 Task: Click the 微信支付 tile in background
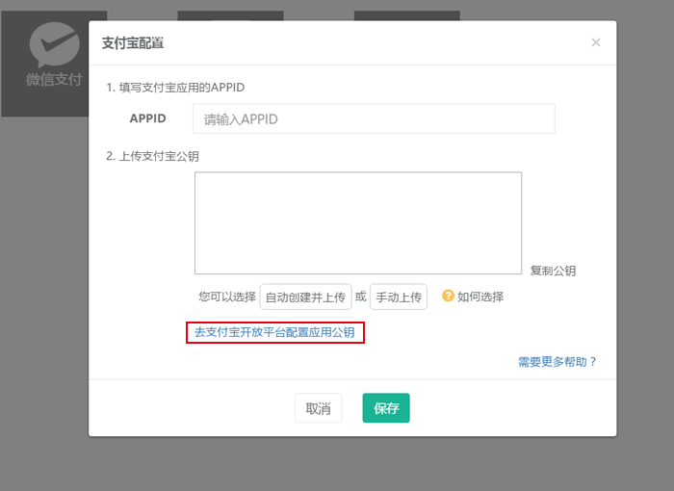point(44,64)
